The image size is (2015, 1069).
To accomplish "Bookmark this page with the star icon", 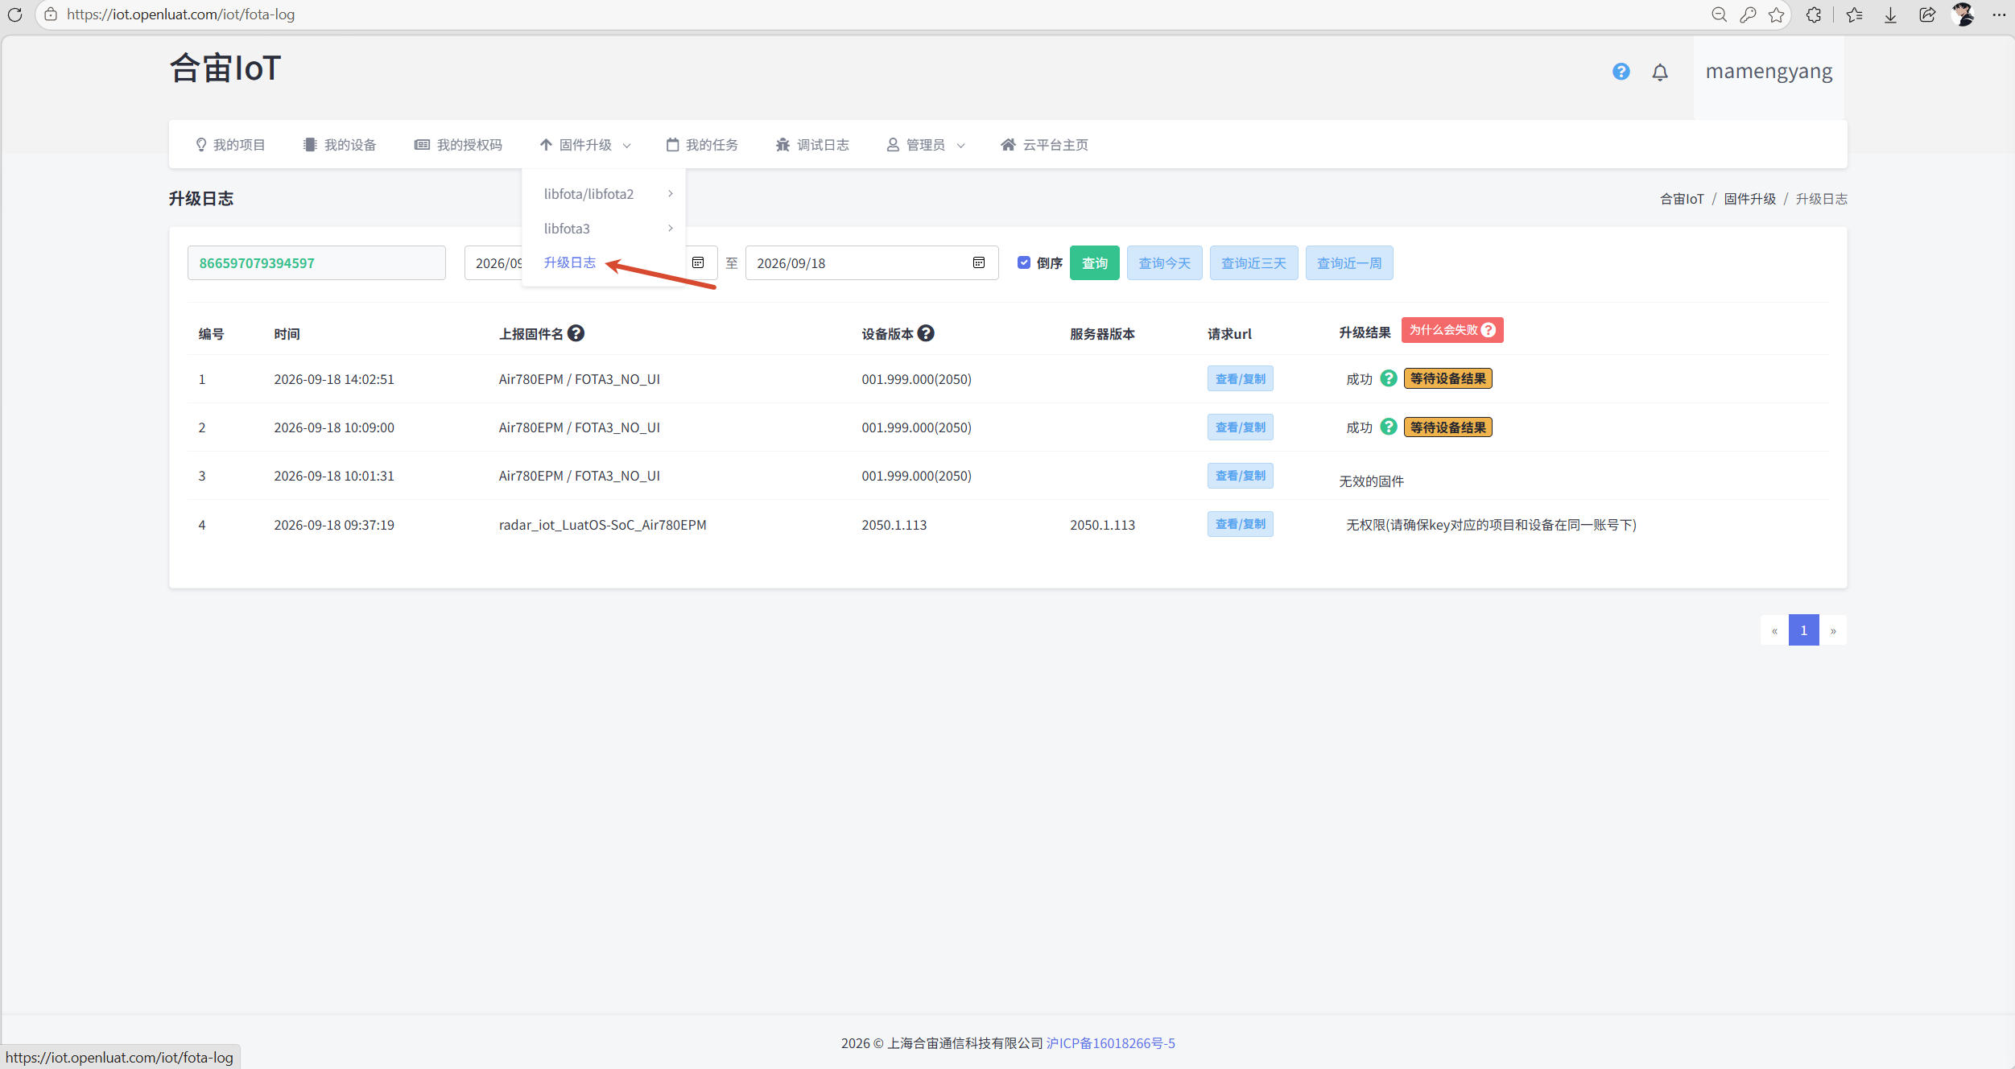I will [1777, 14].
